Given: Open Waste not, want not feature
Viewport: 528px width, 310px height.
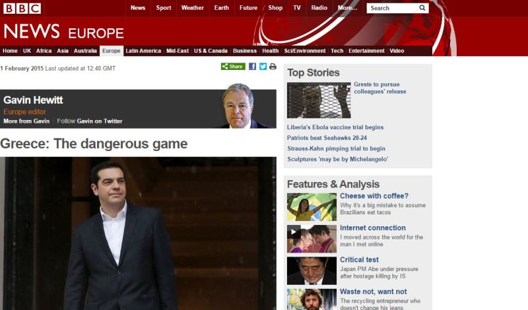Looking at the screenshot, I should (x=374, y=292).
